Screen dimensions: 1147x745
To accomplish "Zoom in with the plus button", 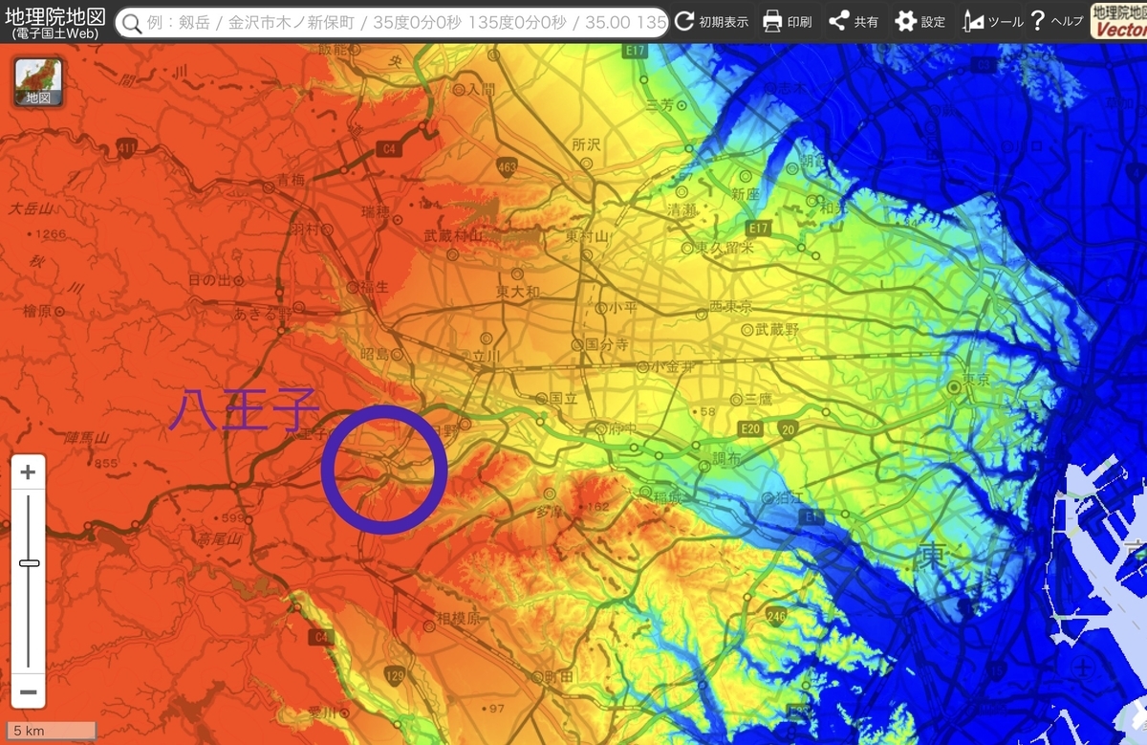I will tap(29, 471).
